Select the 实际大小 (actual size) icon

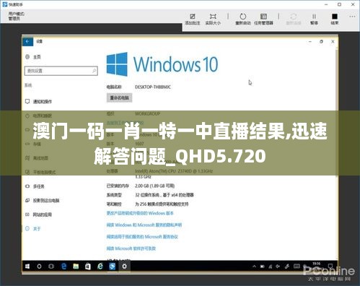(x=213, y=17)
